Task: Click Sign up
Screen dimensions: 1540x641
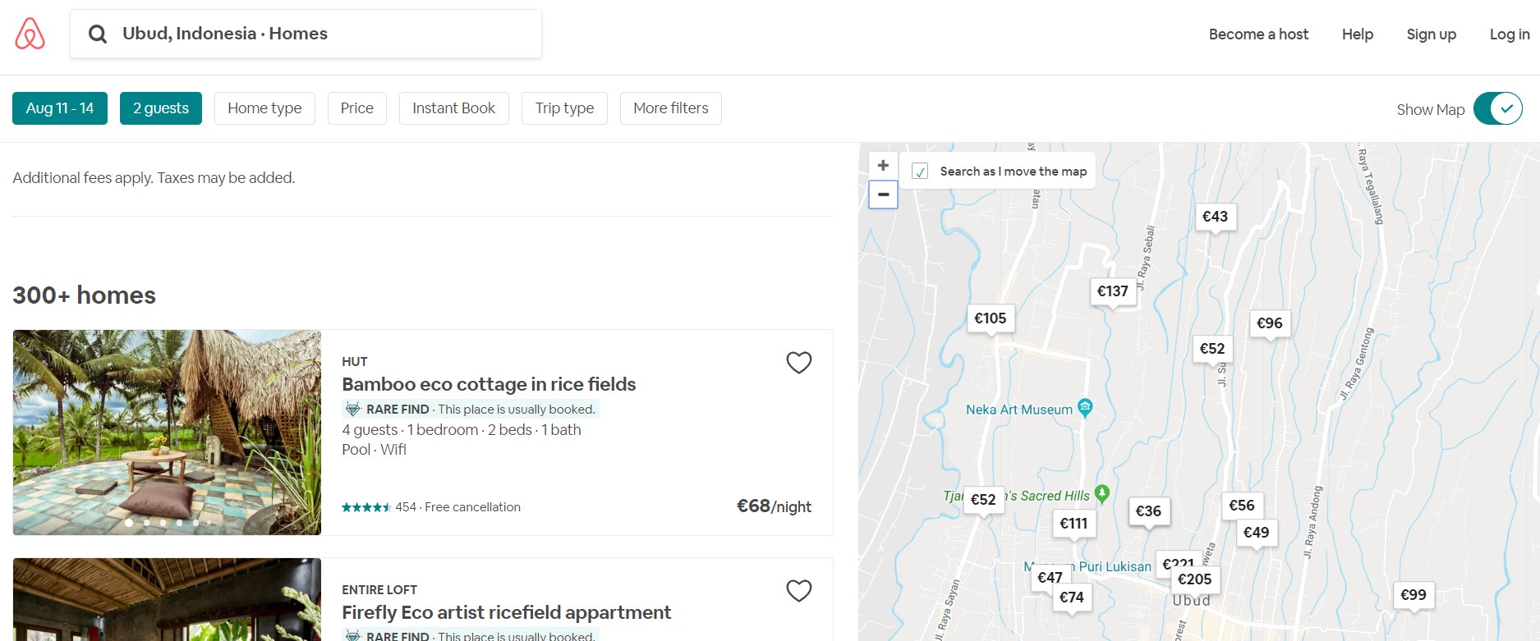Action: click(x=1432, y=34)
